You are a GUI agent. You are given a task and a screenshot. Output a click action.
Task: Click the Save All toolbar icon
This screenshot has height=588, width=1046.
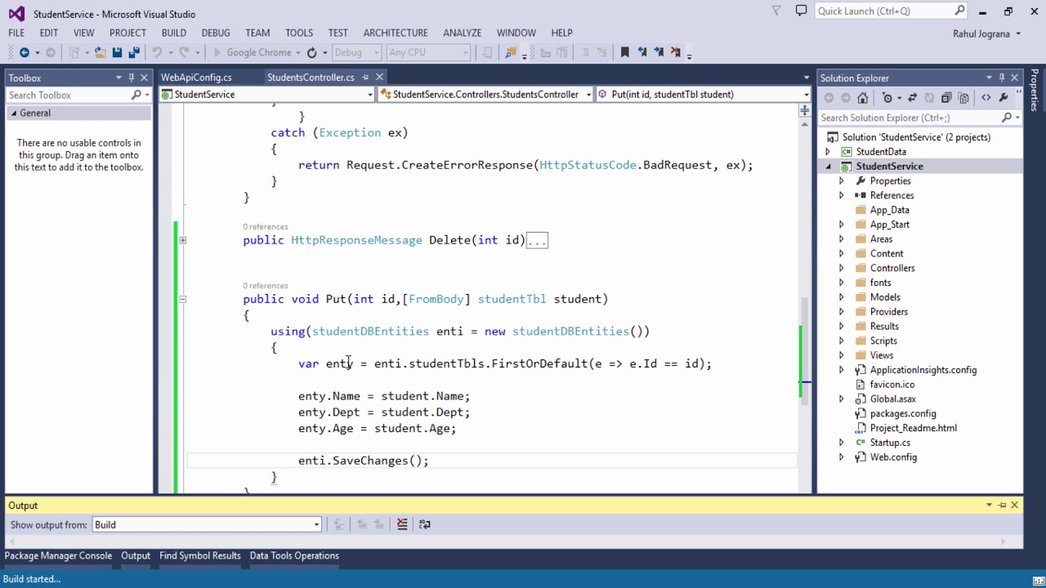[132, 52]
